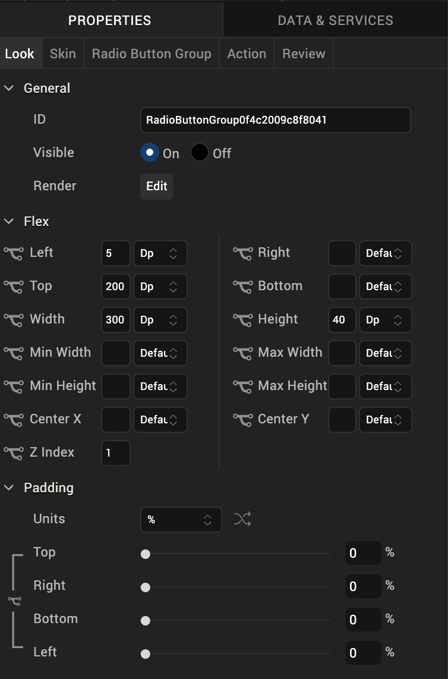Click the shuffle icon next to Units
This screenshot has width=448, height=679.
point(242,520)
